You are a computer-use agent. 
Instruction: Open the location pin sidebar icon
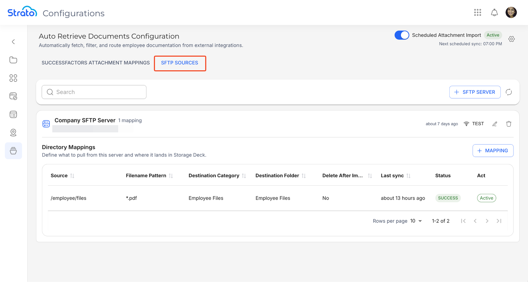pos(13,132)
